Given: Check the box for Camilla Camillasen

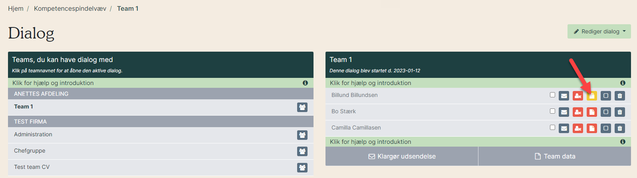Looking at the screenshot, I should pos(552,127).
